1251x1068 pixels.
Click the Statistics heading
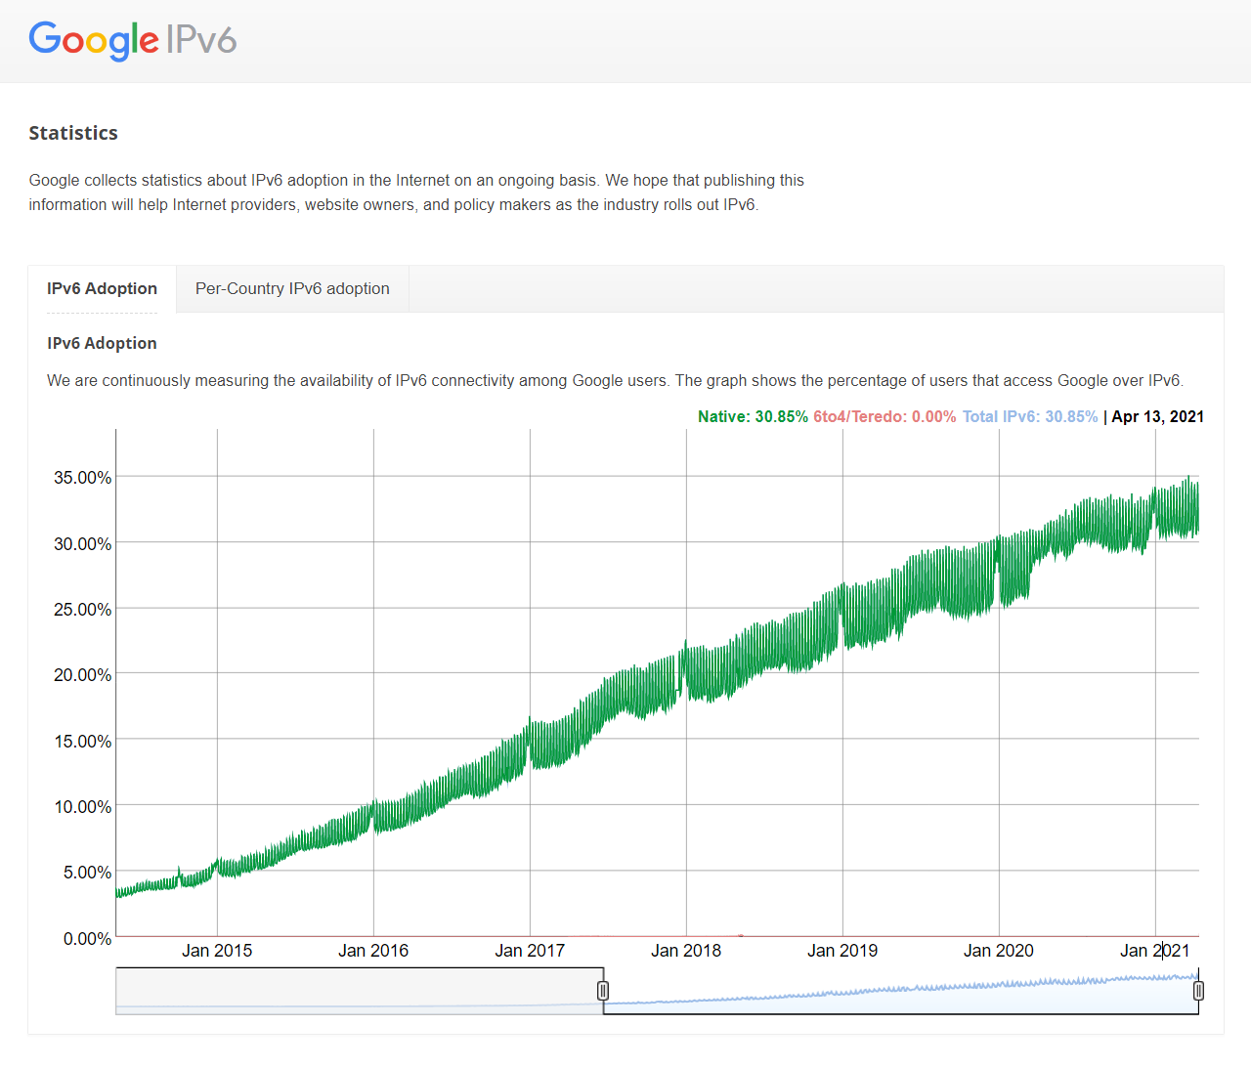coord(73,133)
